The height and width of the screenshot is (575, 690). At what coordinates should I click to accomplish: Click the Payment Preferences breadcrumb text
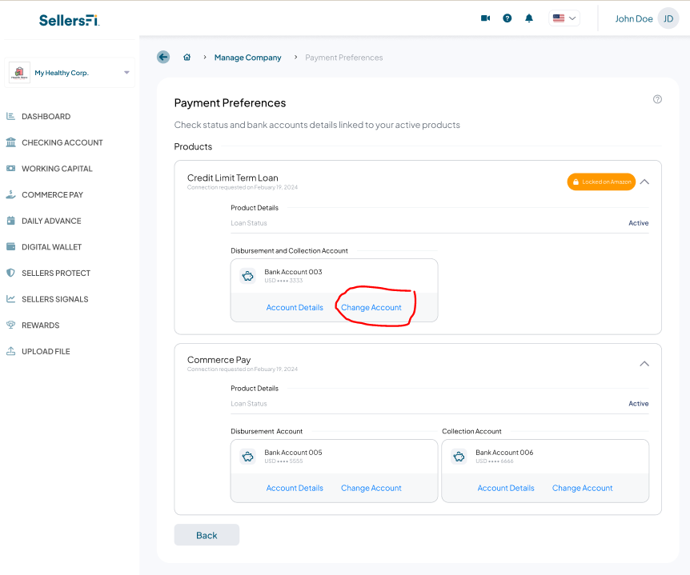click(344, 58)
